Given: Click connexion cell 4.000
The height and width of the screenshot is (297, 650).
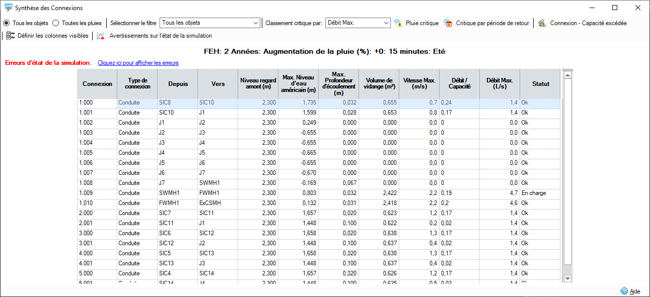Looking at the screenshot, I should pos(97,253).
